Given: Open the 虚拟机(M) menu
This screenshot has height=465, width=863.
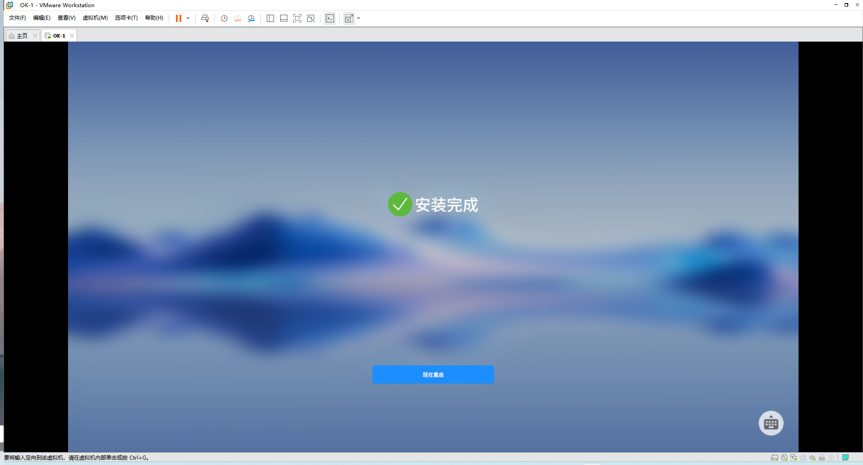Looking at the screenshot, I should coord(95,18).
